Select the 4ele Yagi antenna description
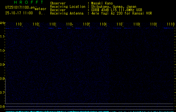This screenshot has width=176, height=112. tap(120, 13)
